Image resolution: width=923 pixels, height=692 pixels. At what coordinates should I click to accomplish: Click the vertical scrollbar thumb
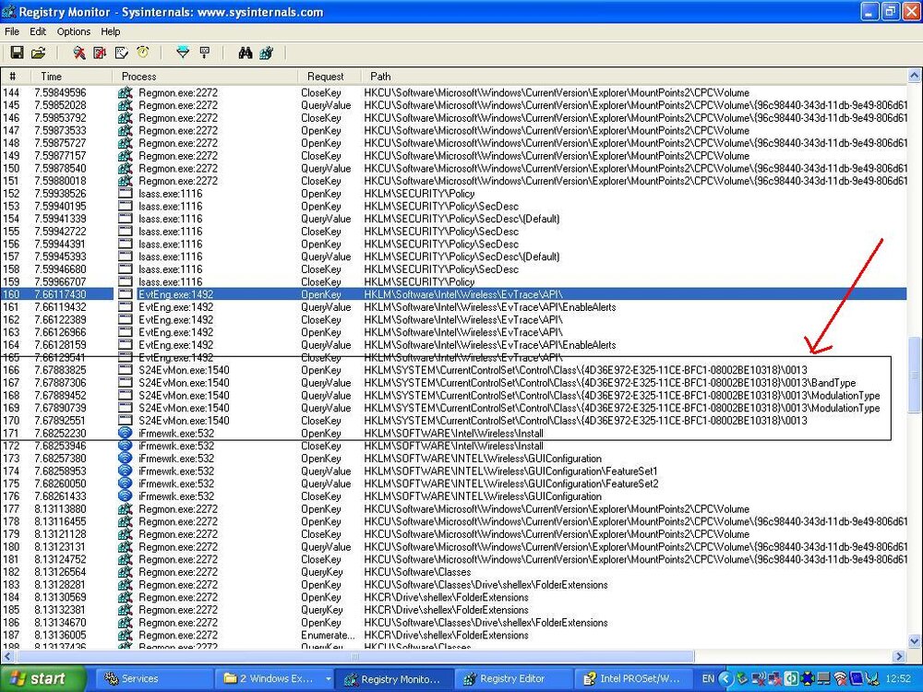pos(915,376)
